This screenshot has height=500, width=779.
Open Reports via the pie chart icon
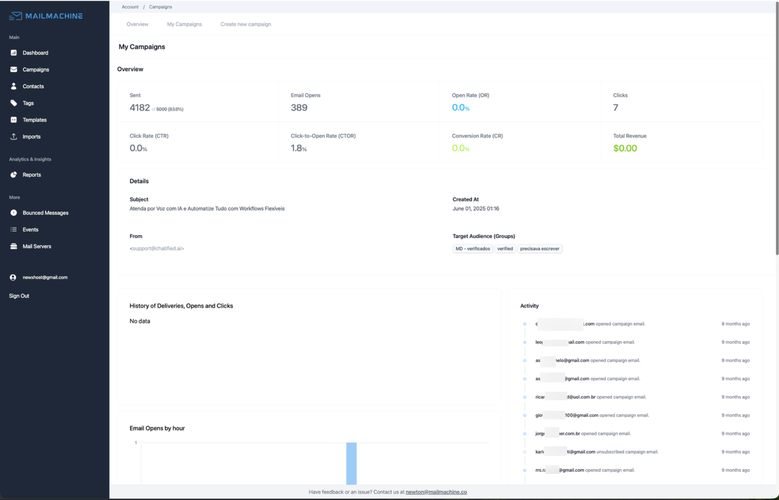(14, 175)
